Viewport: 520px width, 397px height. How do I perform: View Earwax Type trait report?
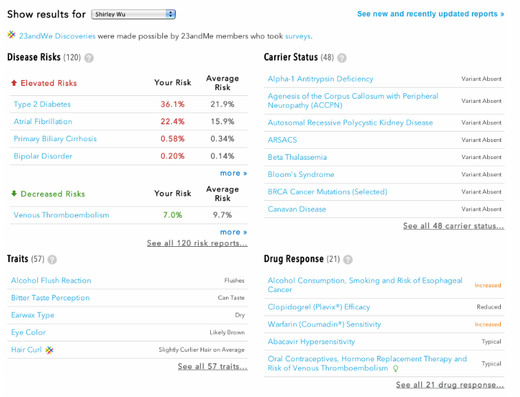32,315
